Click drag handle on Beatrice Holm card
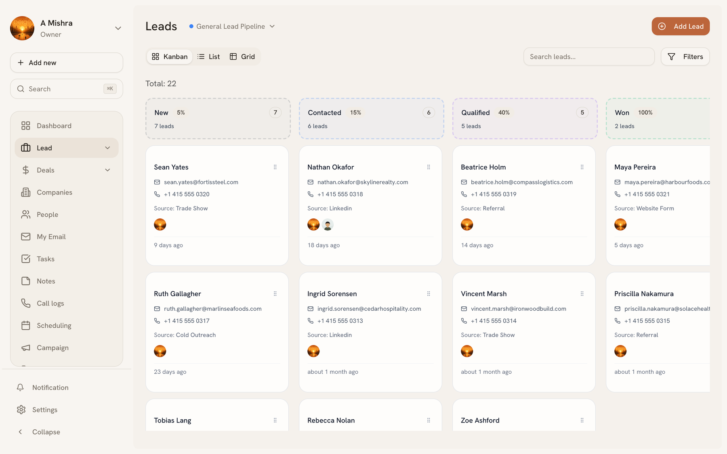Screen dimensions: 727x454 582,167
